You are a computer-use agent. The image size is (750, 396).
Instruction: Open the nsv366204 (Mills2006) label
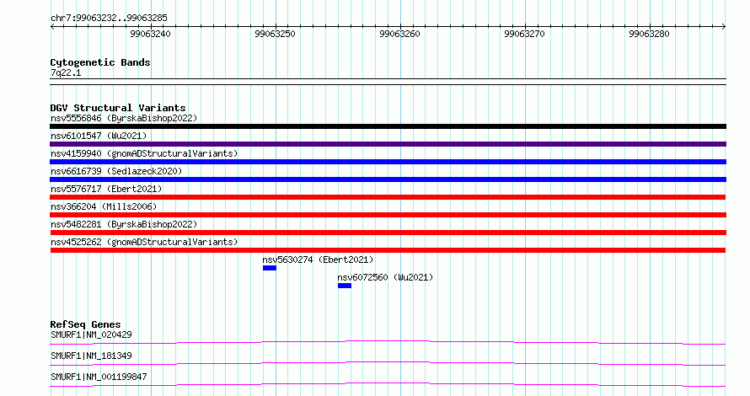coord(104,206)
